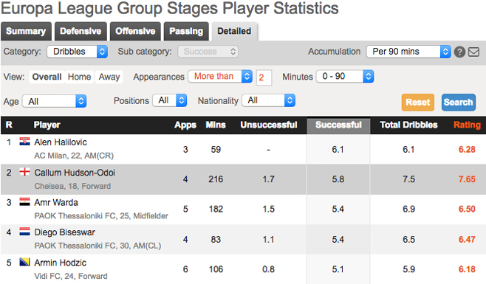Click the blue Search button
Viewport: 486px width, 284px height.
(x=459, y=103)
